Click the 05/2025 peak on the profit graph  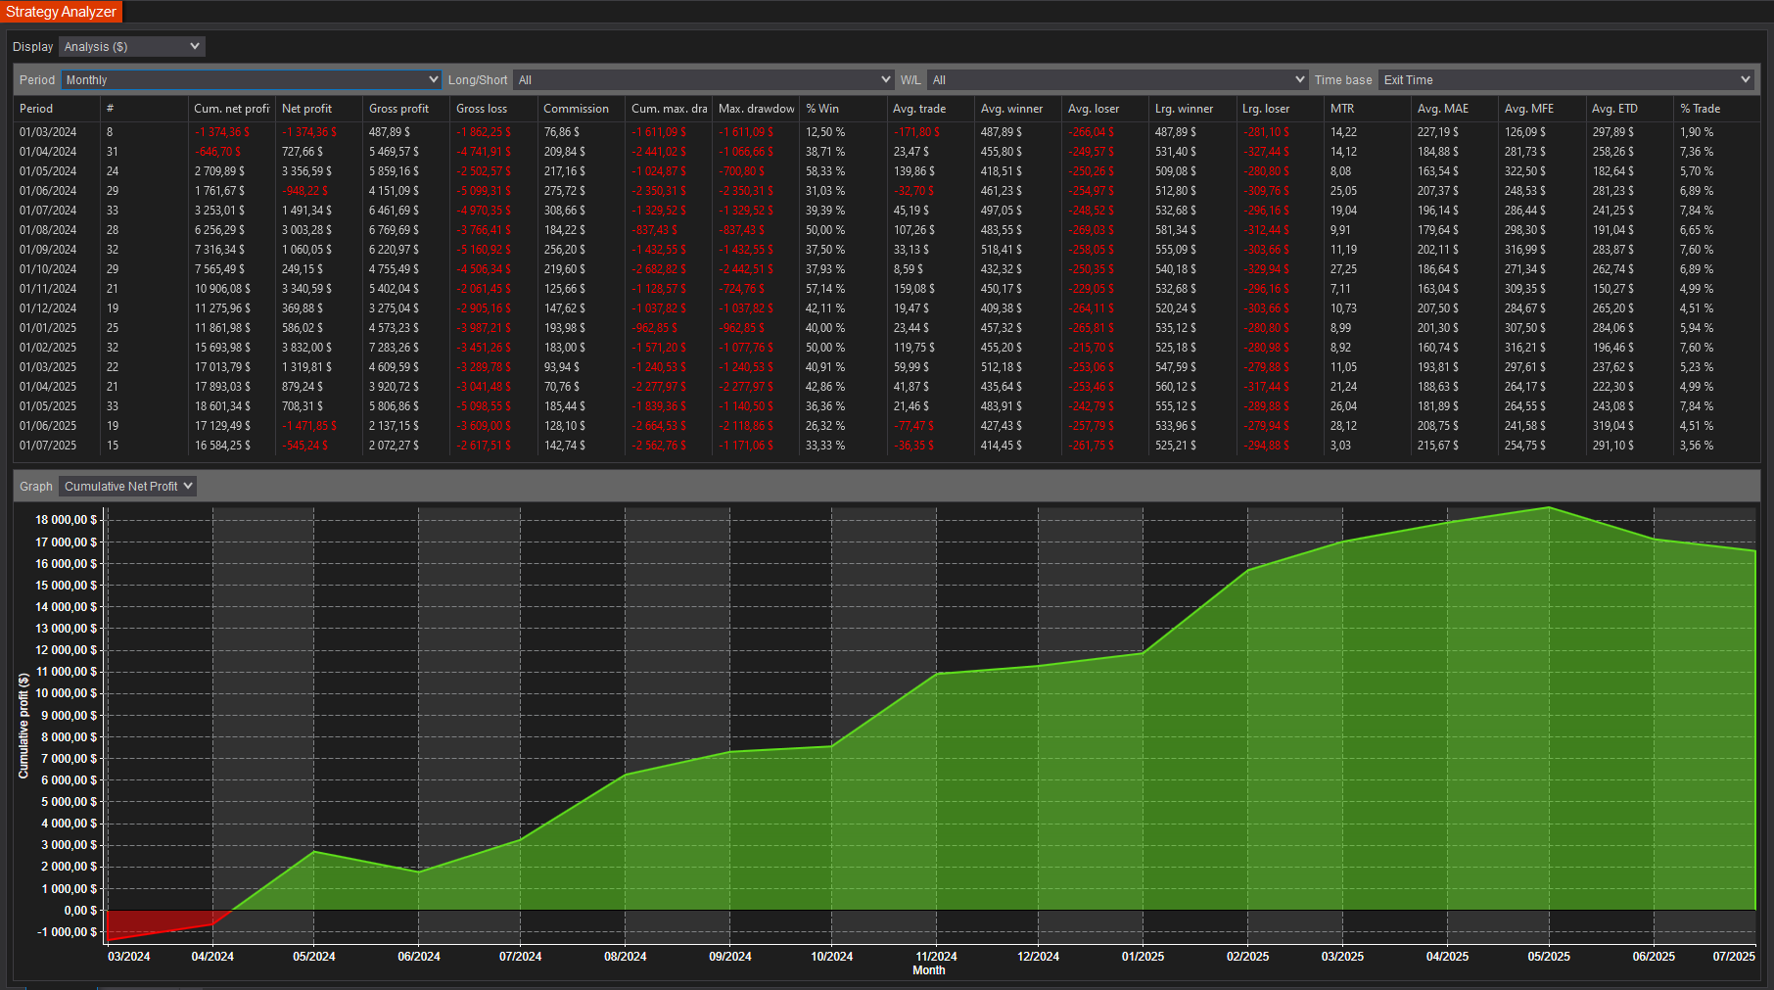coord(1549,508)
